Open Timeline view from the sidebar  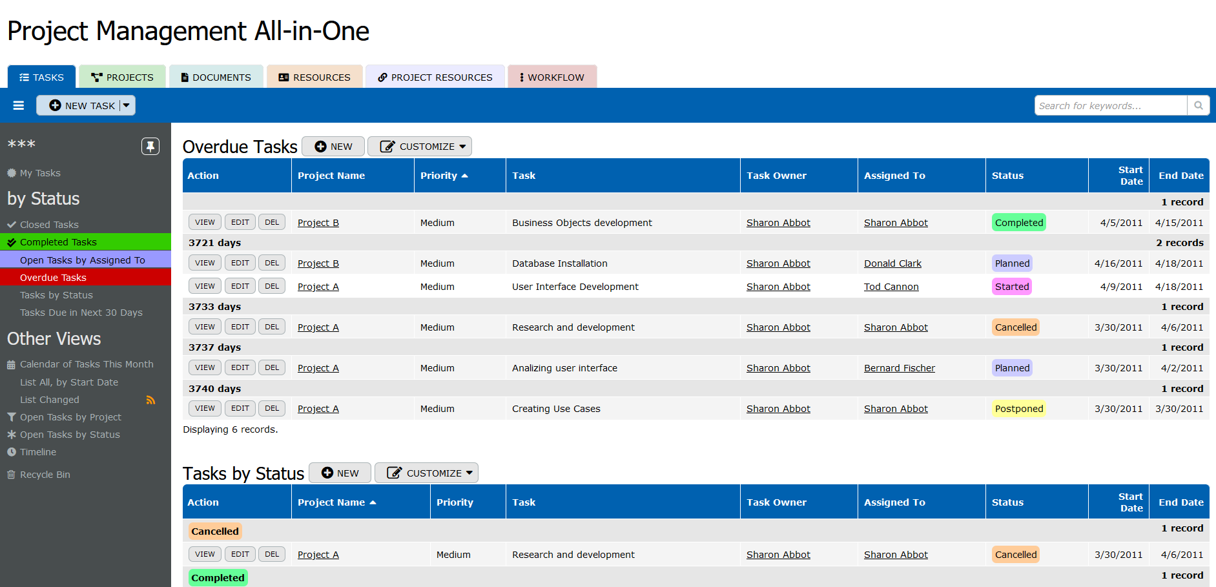pos(37,452)
